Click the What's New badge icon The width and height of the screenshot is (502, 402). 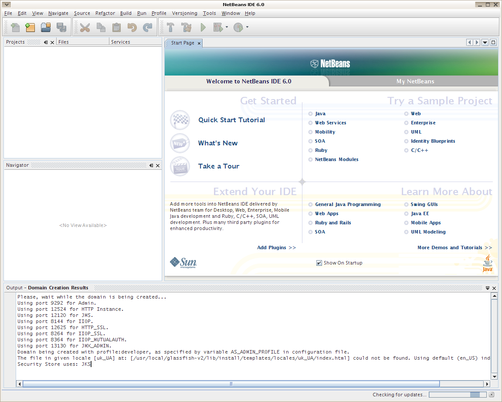pyautogui.click(x=180, y=143)
